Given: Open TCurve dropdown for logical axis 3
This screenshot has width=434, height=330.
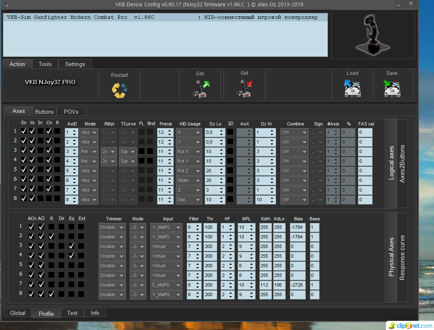Looking at the screenshot, I should coord(128,151).
